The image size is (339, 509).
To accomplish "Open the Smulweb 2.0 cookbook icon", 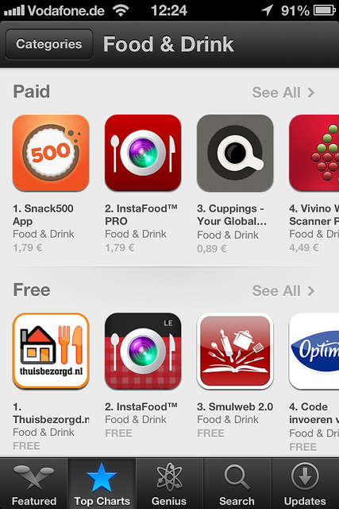I will [x=235, y=351].
